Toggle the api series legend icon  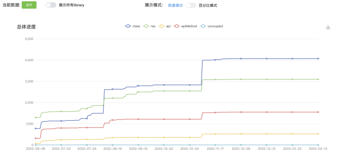(x=161, y=26)
